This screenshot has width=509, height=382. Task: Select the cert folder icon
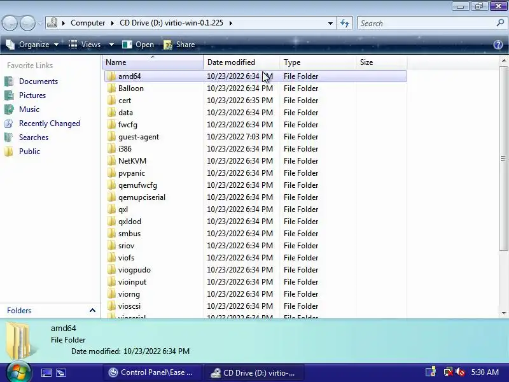[x=111, y=101]
